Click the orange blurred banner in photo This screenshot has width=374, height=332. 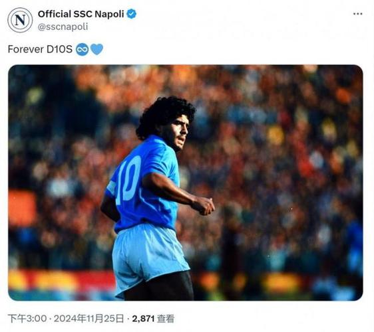pos(22,208)
